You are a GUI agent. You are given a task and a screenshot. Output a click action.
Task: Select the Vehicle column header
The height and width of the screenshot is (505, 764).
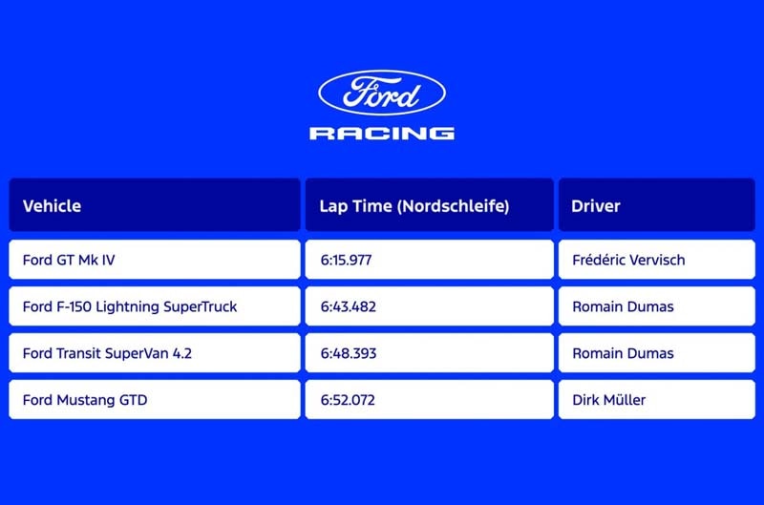click(52, 205)
